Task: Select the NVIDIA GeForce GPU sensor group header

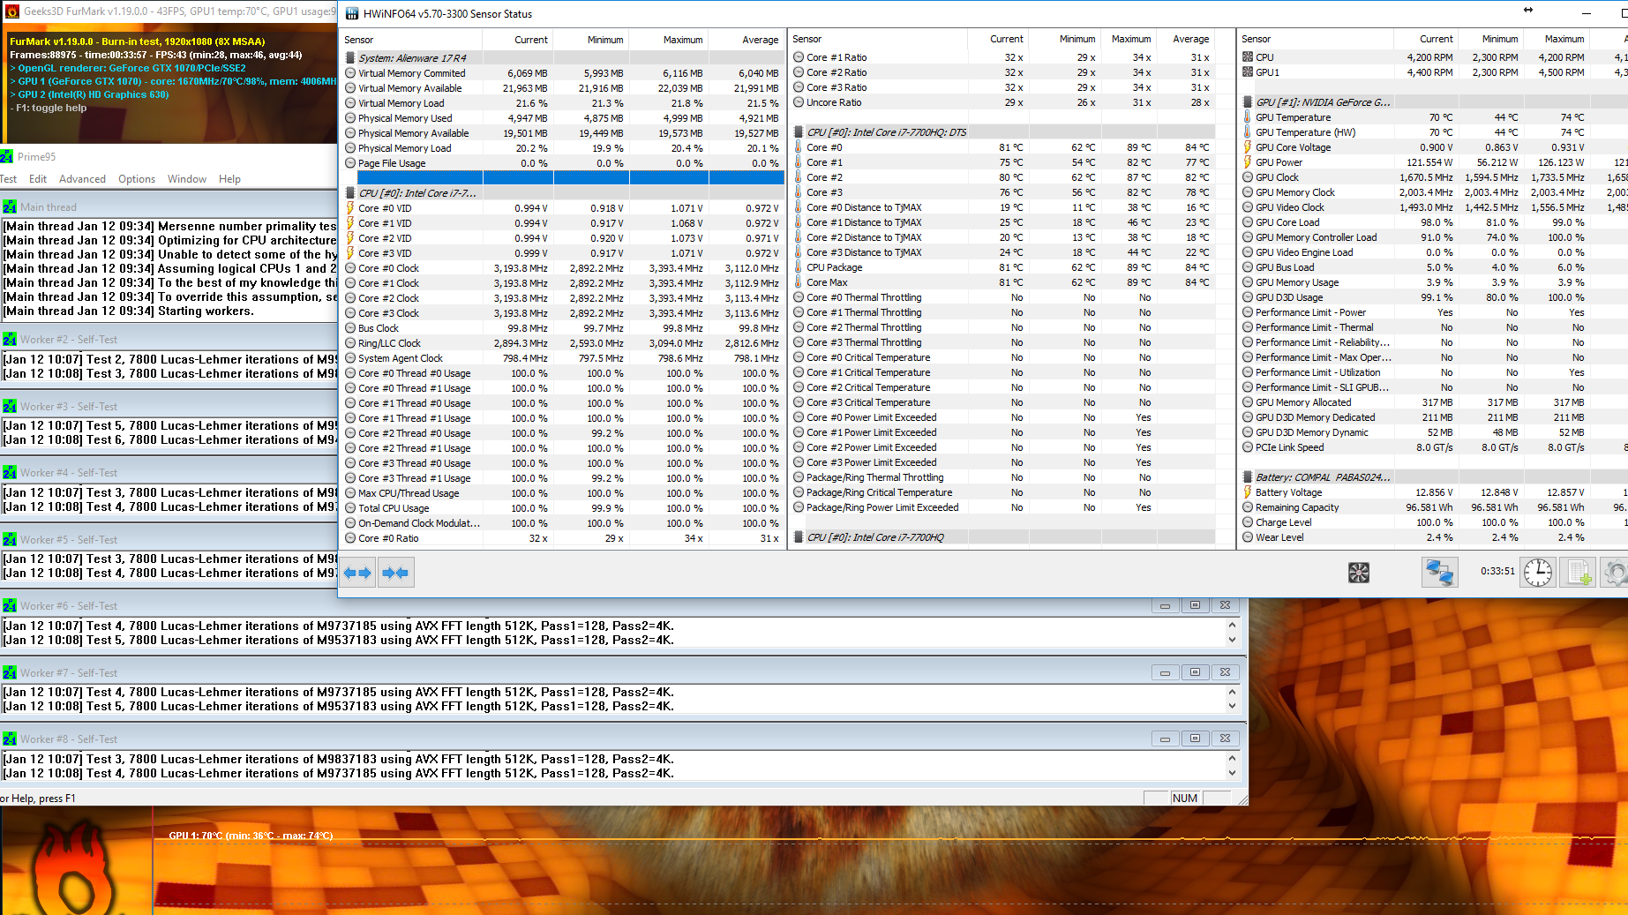Action: [1322, 102]
